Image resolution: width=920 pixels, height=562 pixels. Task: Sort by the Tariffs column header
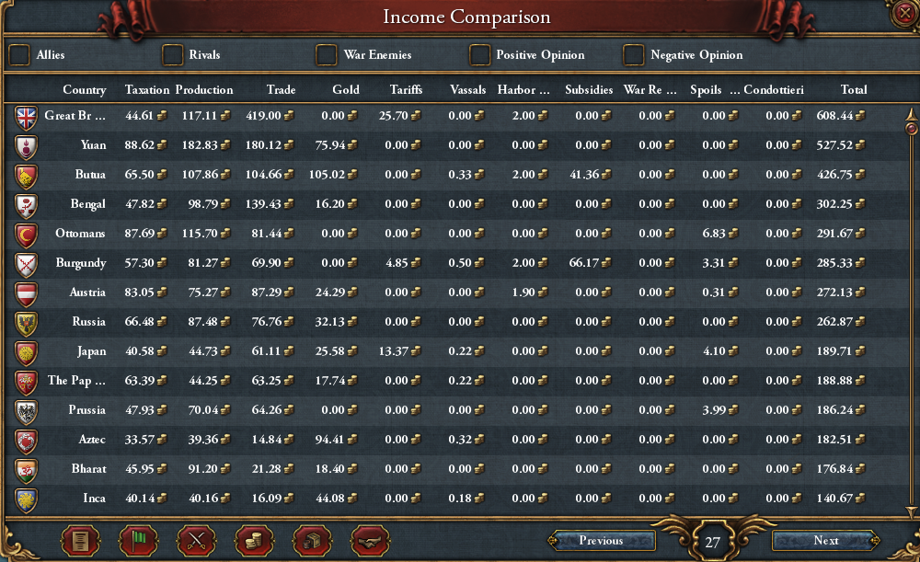click(406, 90)
